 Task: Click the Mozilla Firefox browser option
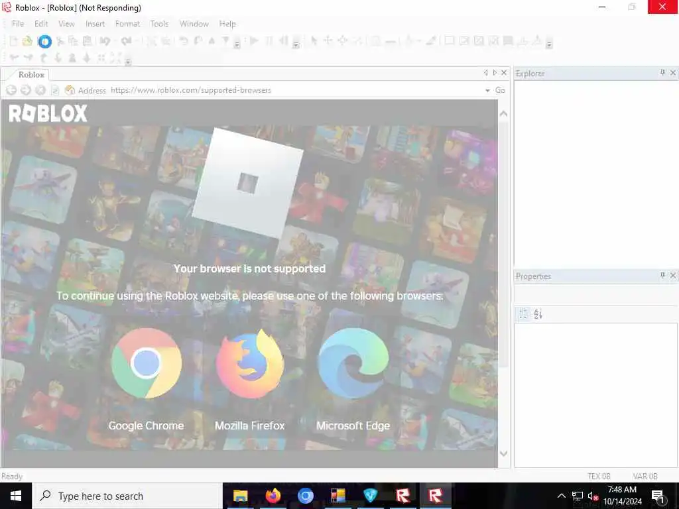click(x=250, y=380)
